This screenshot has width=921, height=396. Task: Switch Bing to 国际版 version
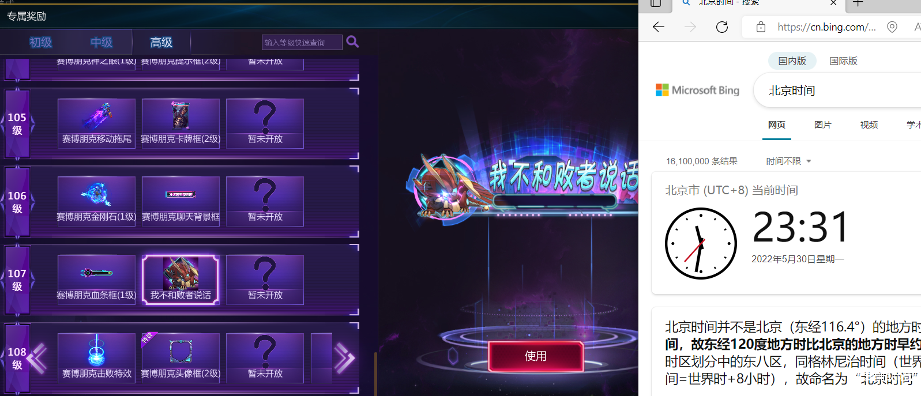(x=843, y=61)
